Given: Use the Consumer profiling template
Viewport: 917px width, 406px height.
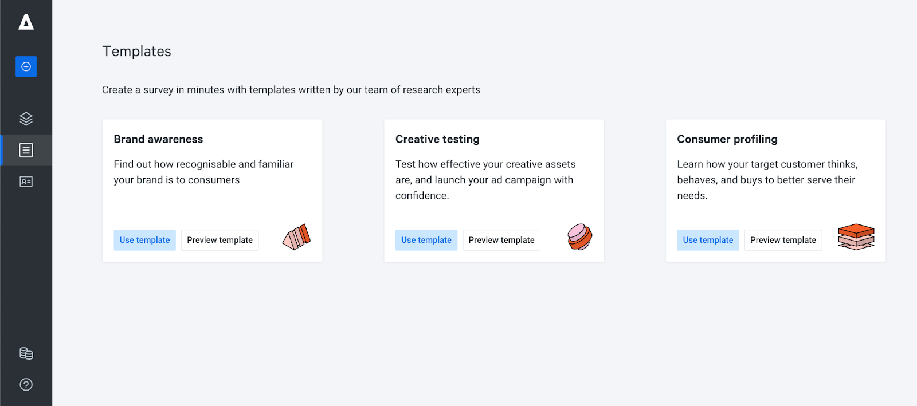Looking at the screenshot, I should (708, 240).
